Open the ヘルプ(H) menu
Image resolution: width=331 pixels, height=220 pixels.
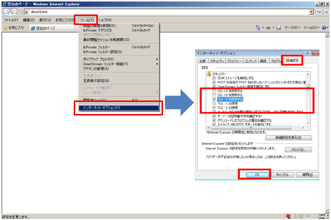pos(105,20)
